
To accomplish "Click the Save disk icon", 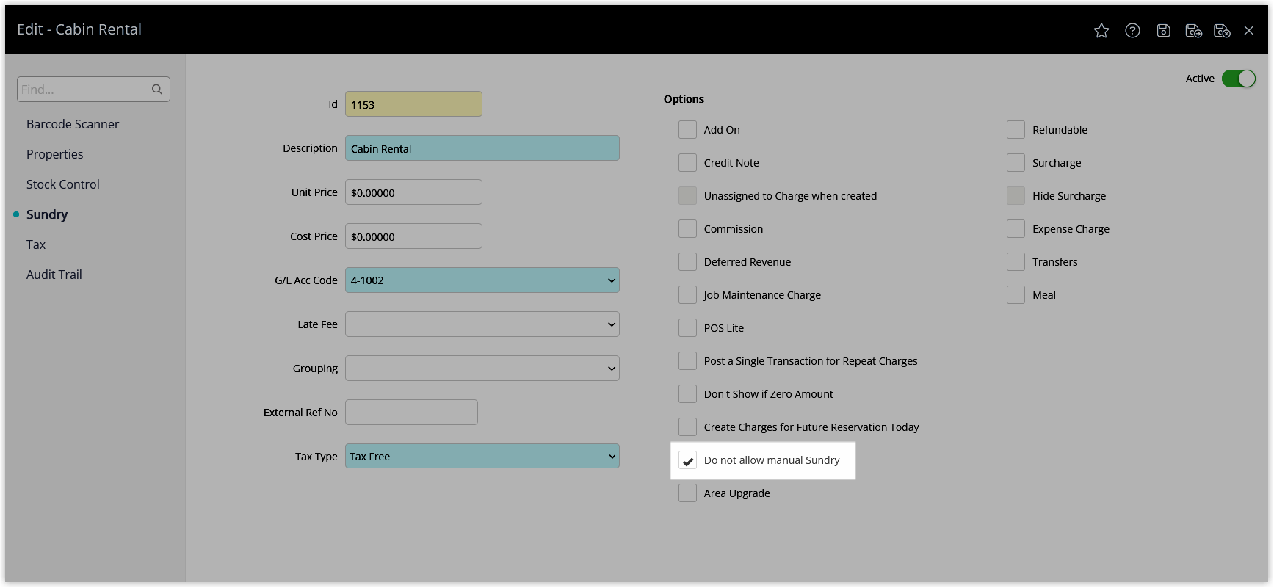I will (1163, 30).
